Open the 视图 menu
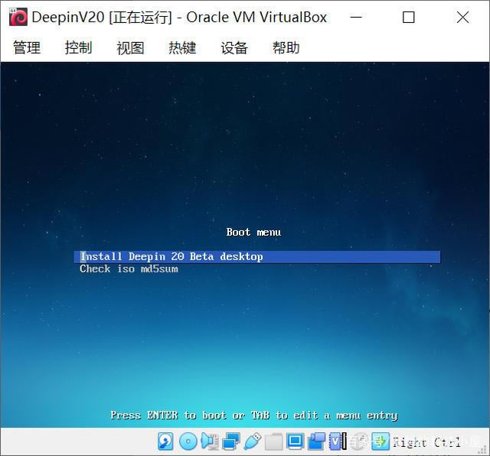 coord(130,47)
